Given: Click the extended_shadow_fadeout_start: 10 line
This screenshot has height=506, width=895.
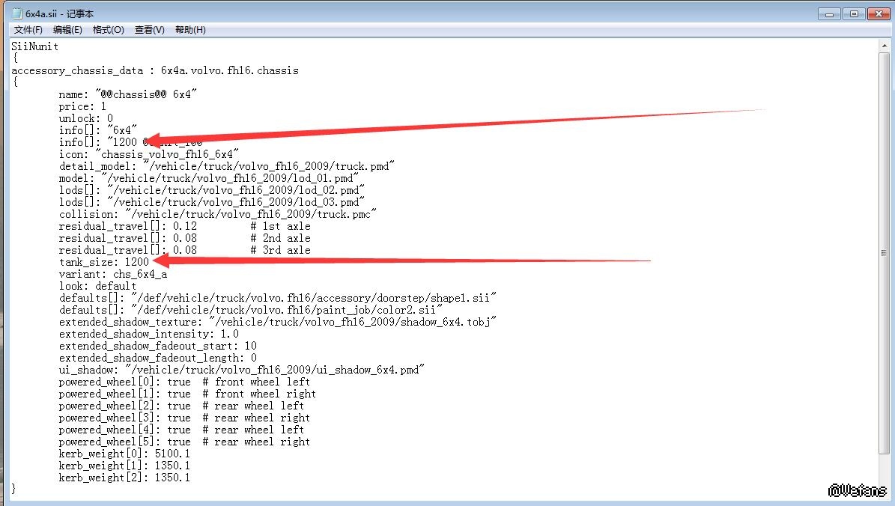Looking at the screenshot, I should click(x=157, y=346).
